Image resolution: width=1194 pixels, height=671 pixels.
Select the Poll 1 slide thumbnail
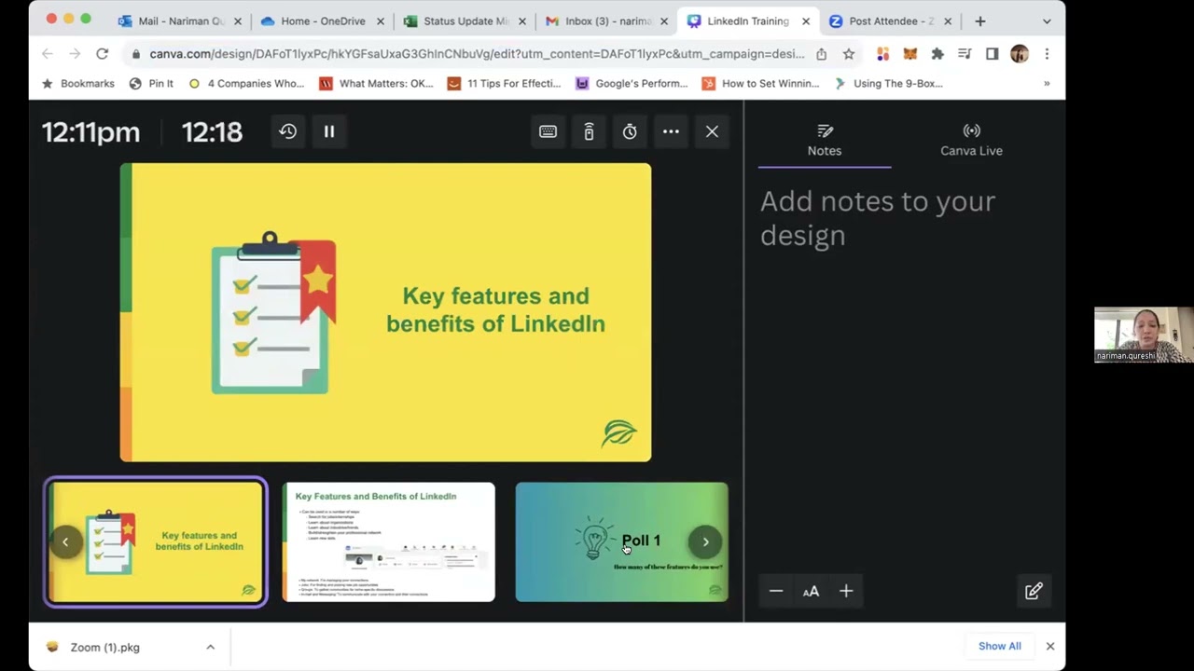pyautogui.click(x=622, y=542)
